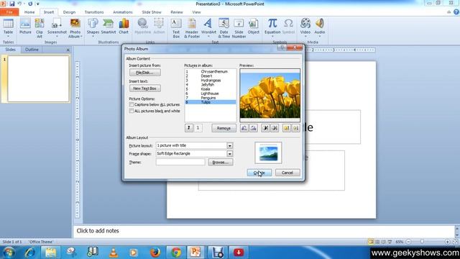Viewport: 460px width, 259px height.
Task: Open Clip Art from Images group
Action: pos(40,28)
